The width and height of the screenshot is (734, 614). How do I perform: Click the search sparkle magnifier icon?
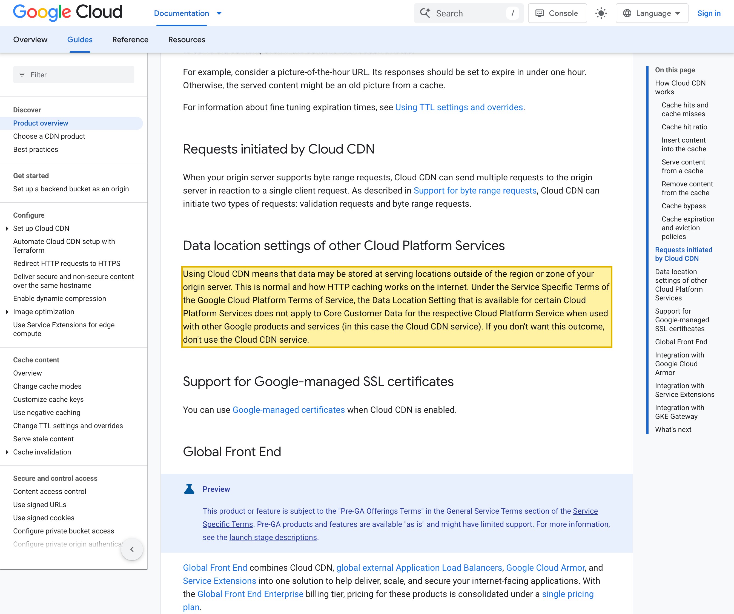[x=425, y=13]
